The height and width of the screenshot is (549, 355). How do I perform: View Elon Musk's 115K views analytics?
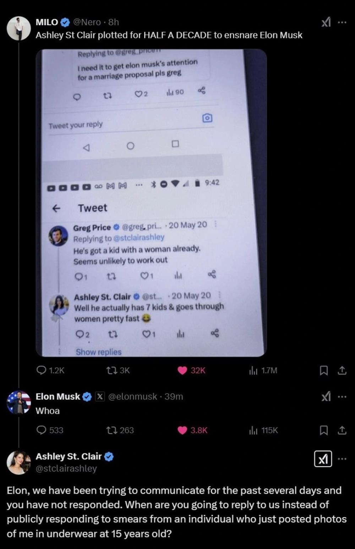coord(263,430)
